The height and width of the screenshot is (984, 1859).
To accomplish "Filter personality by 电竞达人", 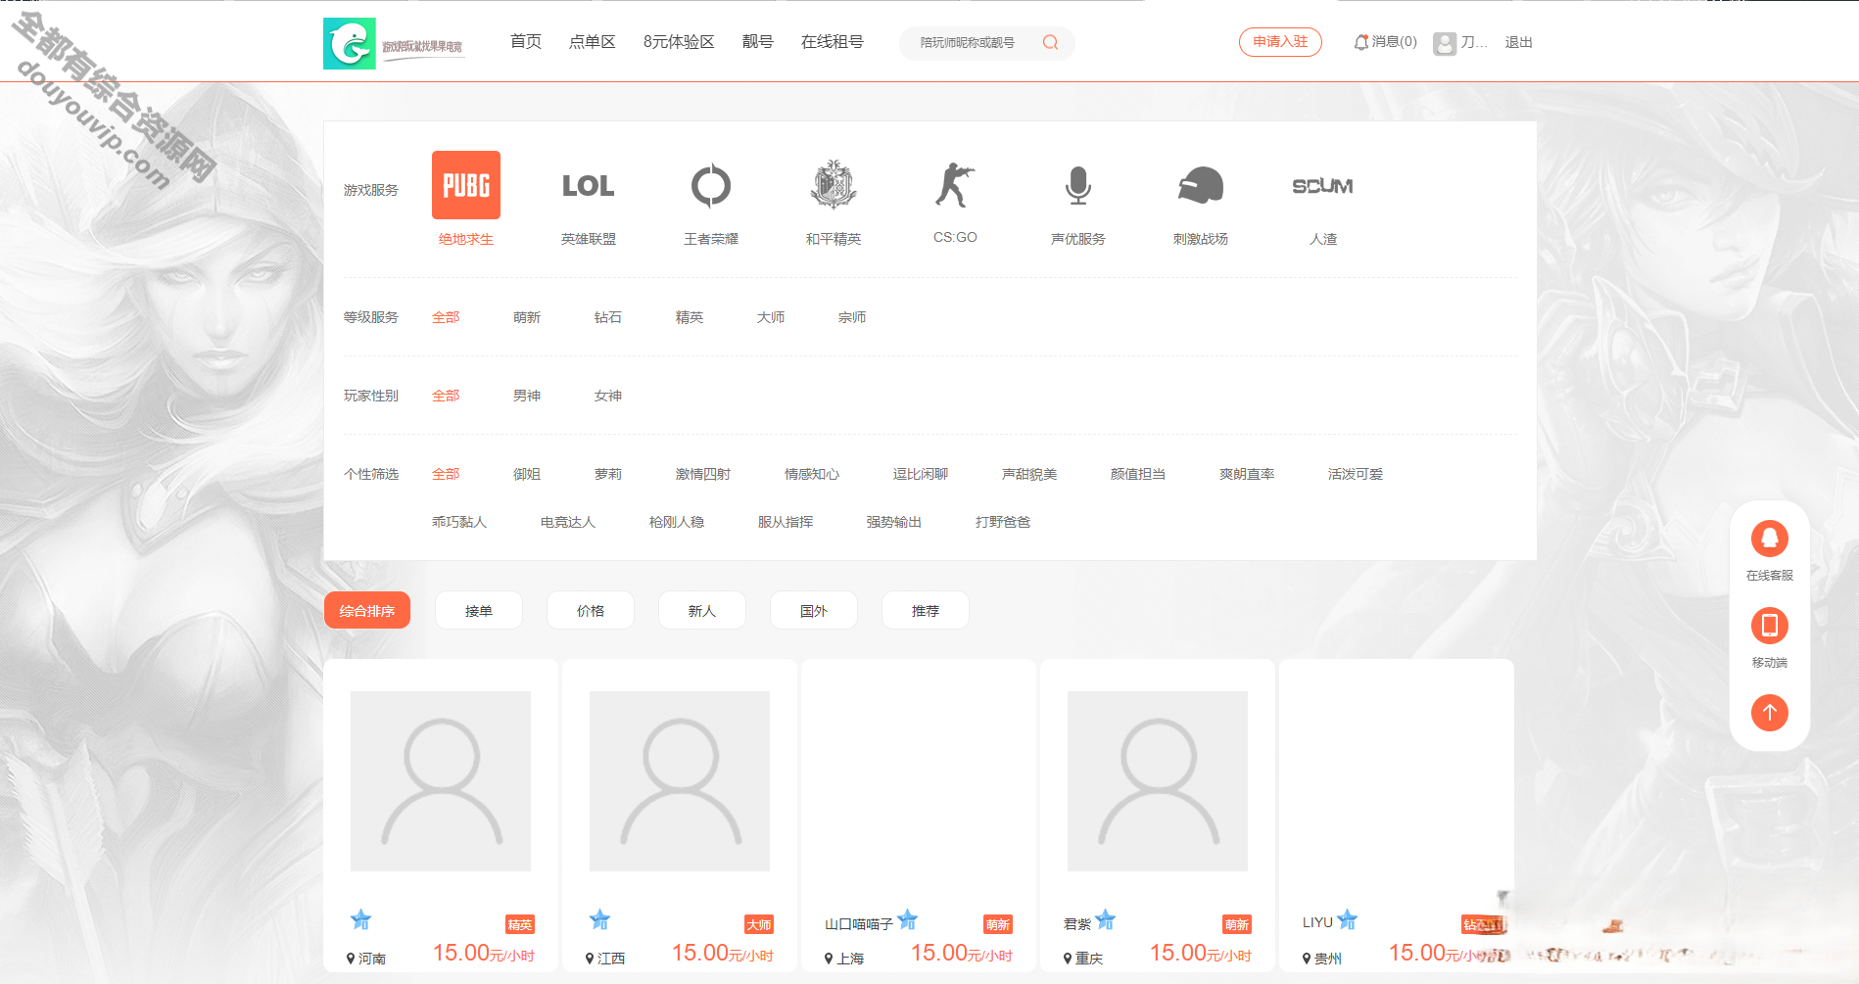I will tap(568, 522).
